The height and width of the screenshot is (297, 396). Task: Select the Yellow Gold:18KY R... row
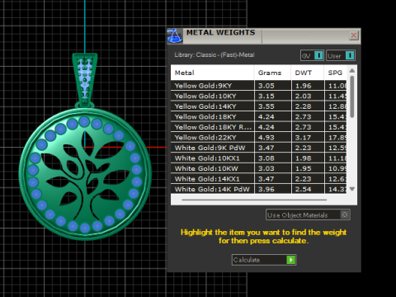pyautogui.click(x=258, y=127)
